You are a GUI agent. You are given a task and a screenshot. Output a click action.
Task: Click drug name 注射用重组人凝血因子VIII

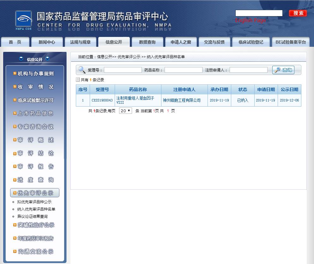pos(135,100)
